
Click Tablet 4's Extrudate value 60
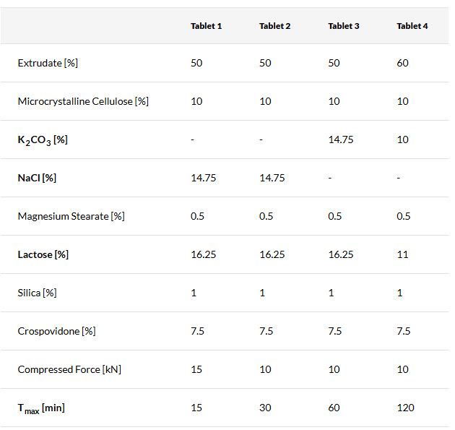point(402,63)
